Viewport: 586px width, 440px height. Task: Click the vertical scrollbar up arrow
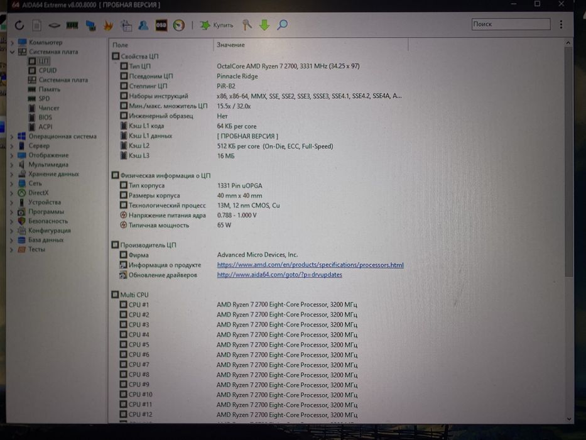click(x=568, y=43)
